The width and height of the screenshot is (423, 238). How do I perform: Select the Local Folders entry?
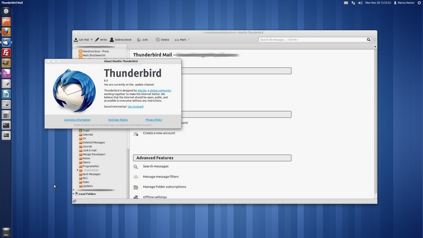click(x=85, y=194)
